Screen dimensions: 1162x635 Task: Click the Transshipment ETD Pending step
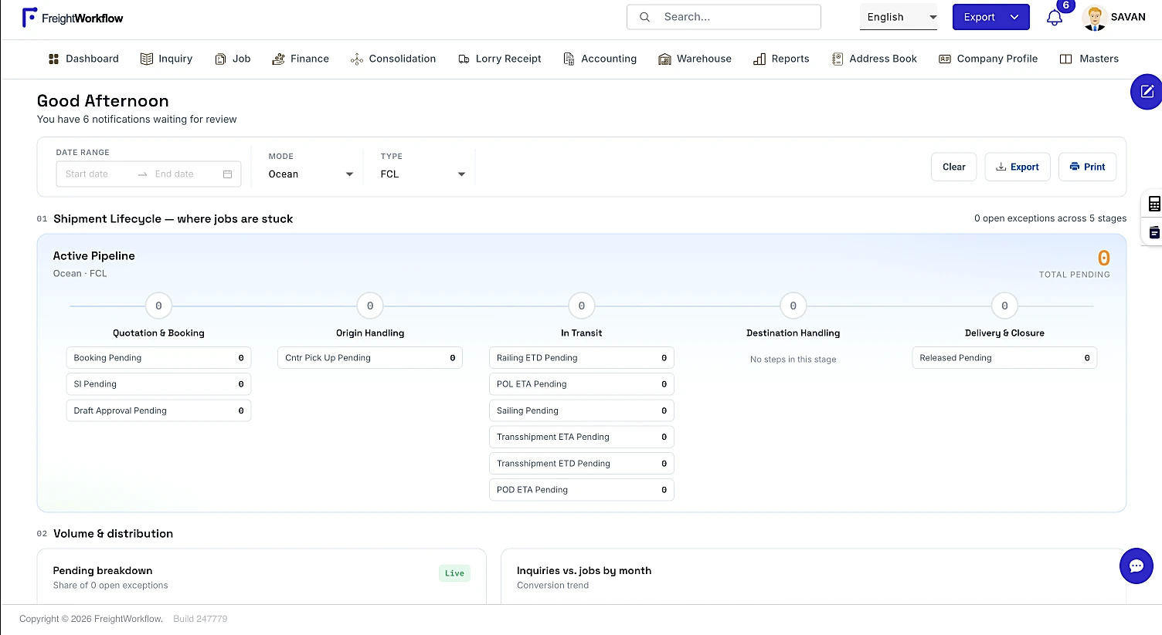(x=582, y=464)
